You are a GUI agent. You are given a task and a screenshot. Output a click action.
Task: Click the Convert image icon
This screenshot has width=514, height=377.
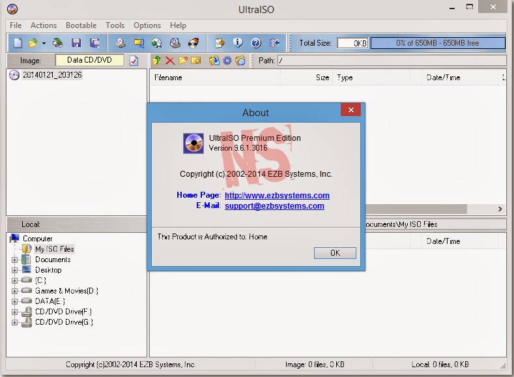coord(157,43)
